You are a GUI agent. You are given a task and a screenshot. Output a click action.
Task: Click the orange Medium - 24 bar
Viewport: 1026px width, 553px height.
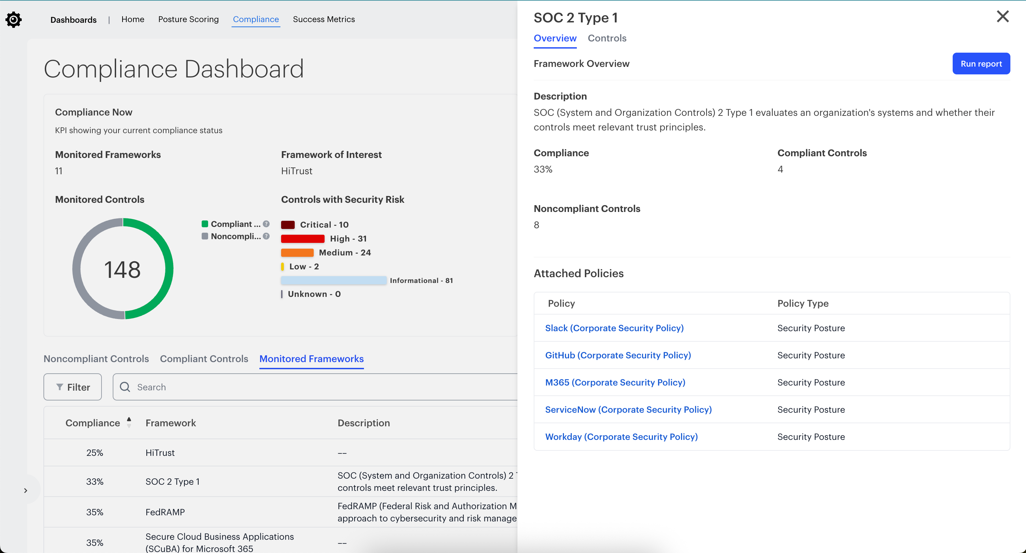[x=297, y=253]
